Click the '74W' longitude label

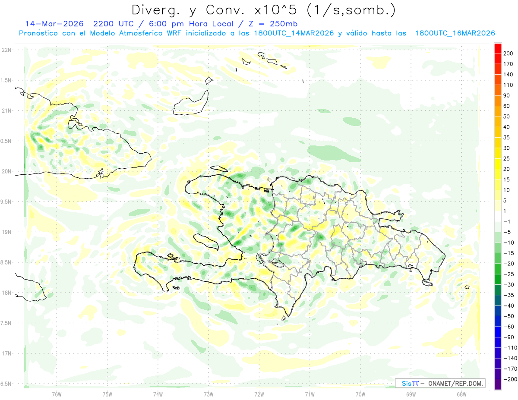[x=158, y=395]
